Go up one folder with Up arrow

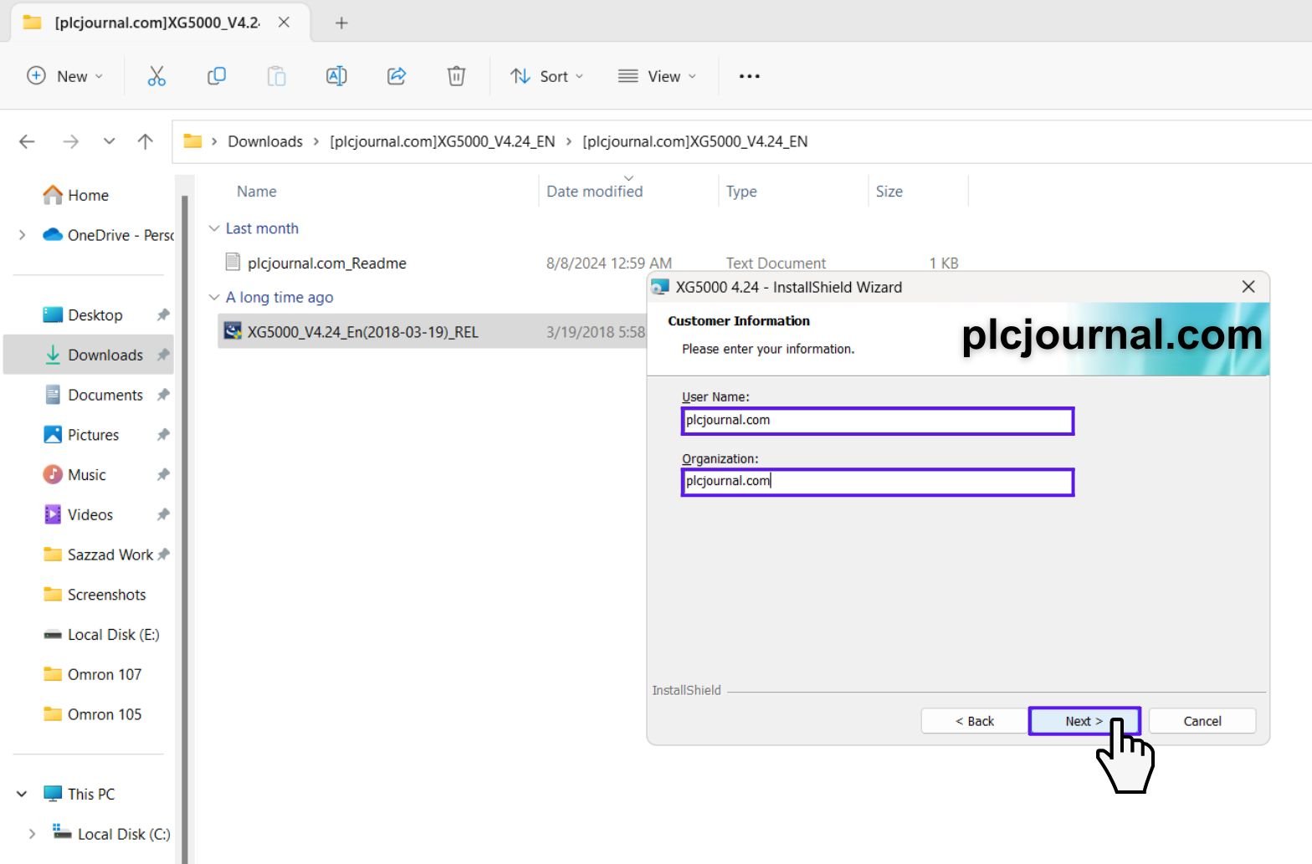146,141
